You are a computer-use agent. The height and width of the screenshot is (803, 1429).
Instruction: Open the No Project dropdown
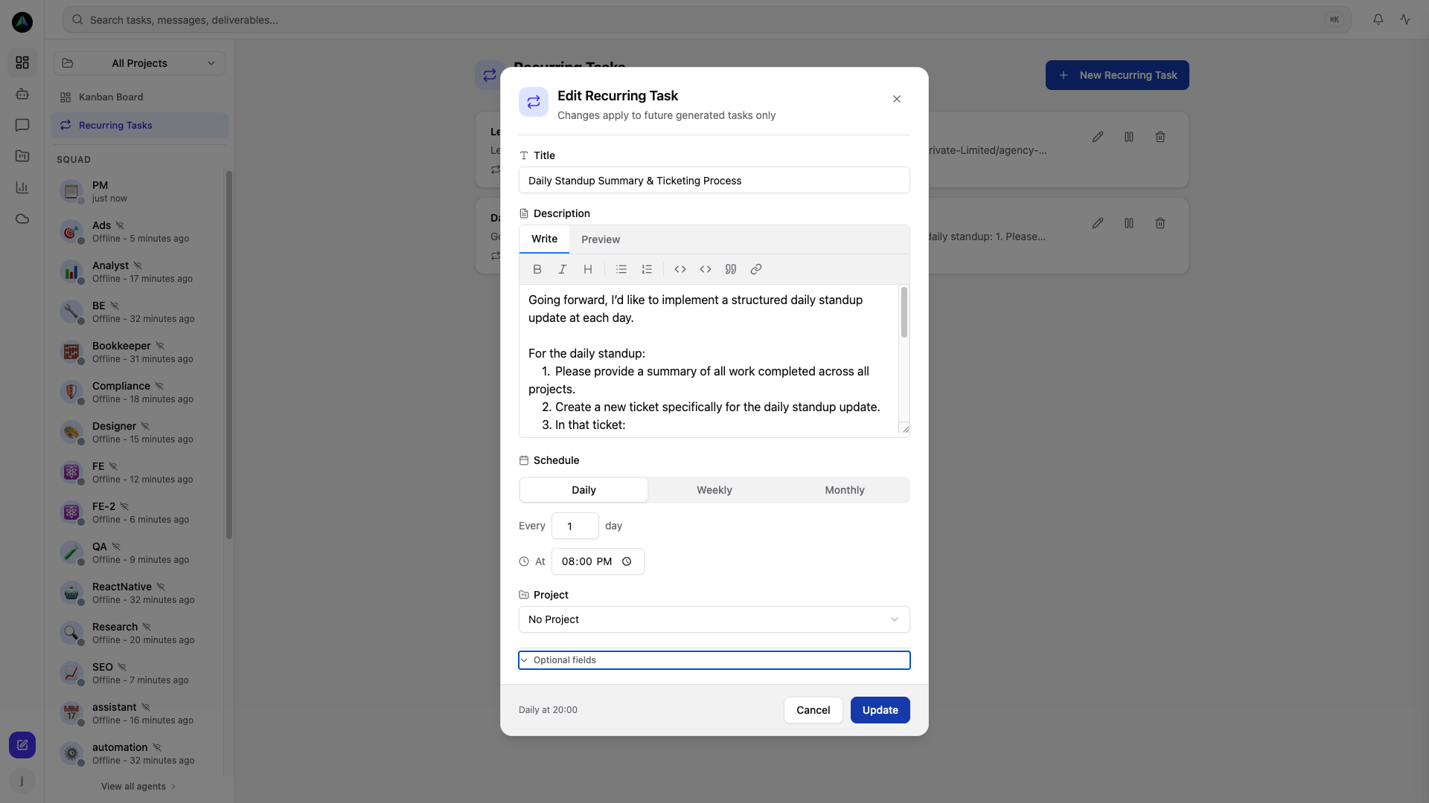click(x=714, y=619)
